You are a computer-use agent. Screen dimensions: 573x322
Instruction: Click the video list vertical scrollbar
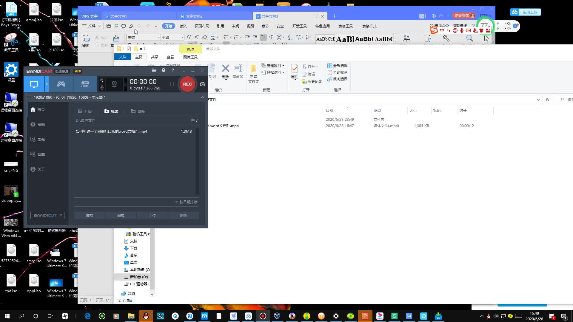[197, 161]
